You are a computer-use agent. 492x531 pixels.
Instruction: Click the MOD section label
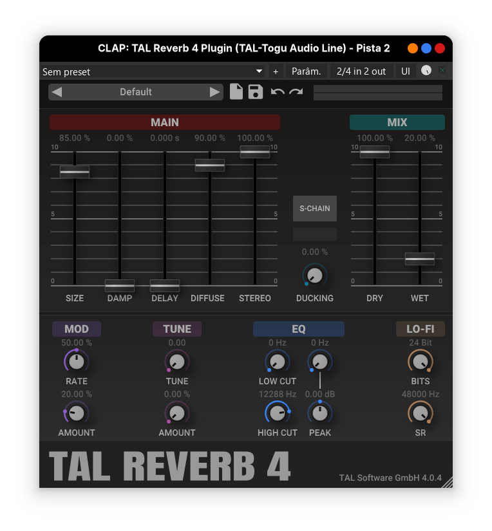coord(77,329)
